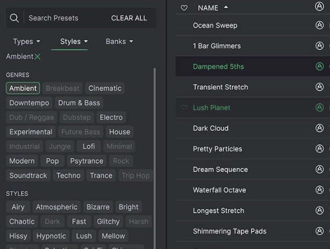This screenshot has width=330, height=249.
Task: Click the green Arturia icon beside Dampened 5ths
Action: coord(320,66)
